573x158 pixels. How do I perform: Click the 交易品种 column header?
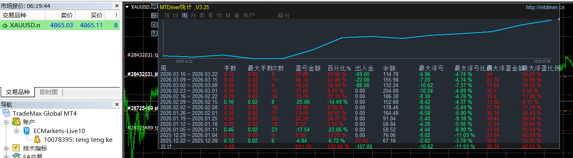click(23, 15)
